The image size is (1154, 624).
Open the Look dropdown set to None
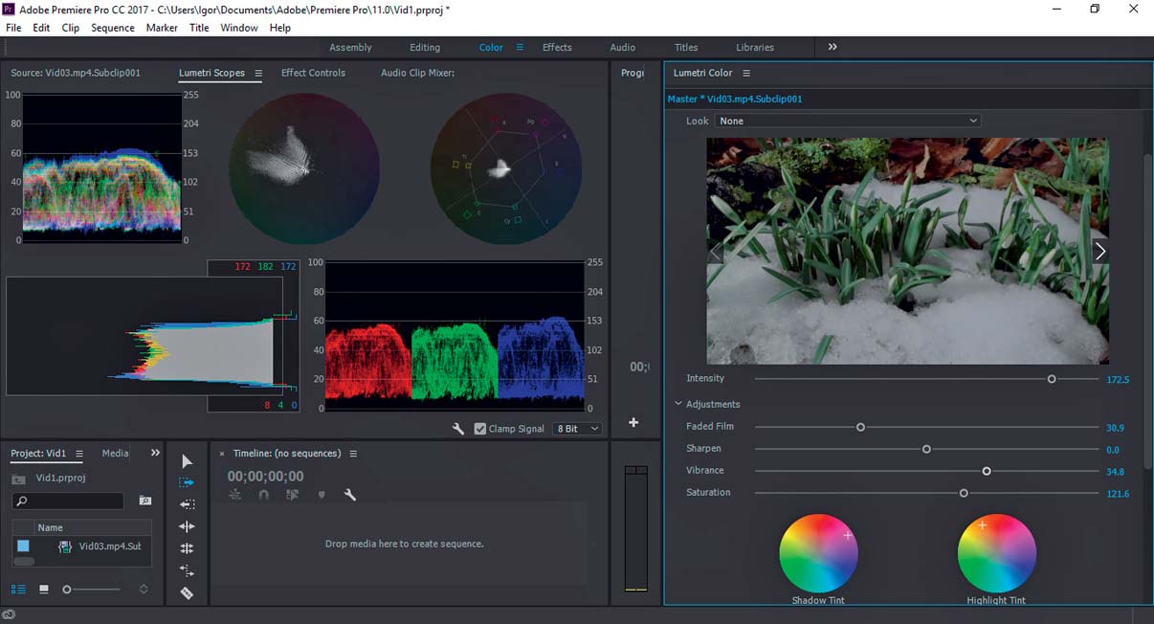847,121
